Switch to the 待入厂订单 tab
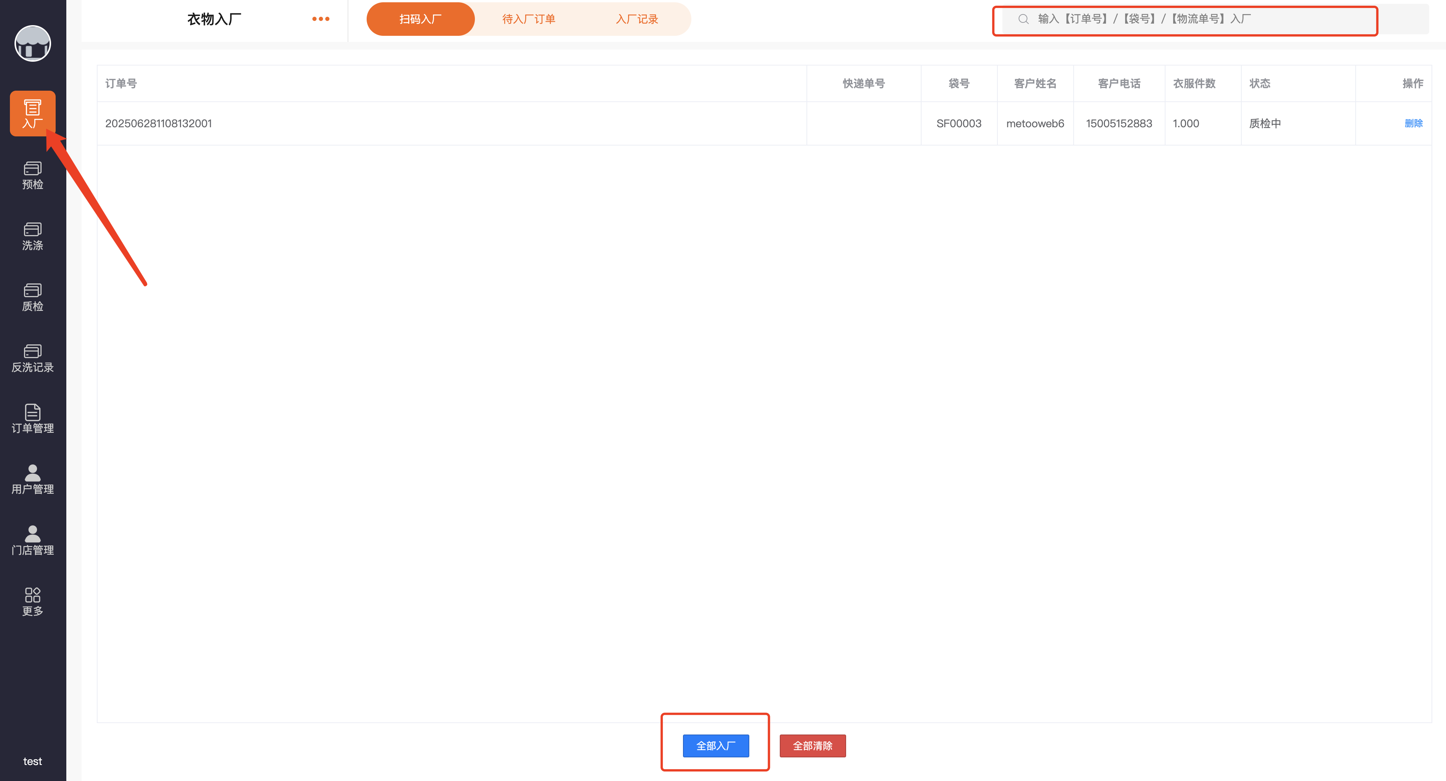Screen dimensions: 1446x781 coord(528,19)
